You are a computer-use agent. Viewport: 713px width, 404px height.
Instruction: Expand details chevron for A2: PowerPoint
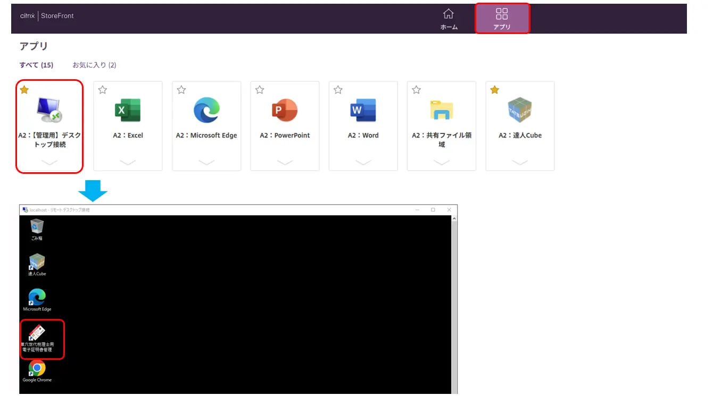click(285, 162)
